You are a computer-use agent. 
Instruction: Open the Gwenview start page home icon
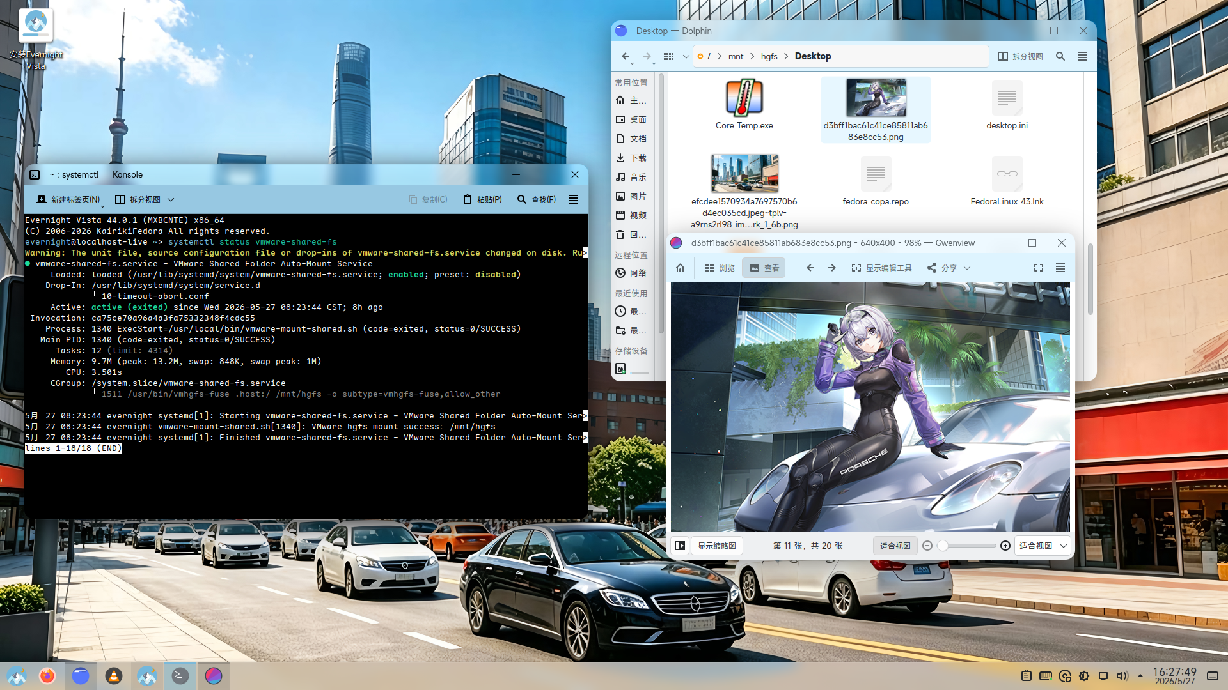click(x=680, y=268)
